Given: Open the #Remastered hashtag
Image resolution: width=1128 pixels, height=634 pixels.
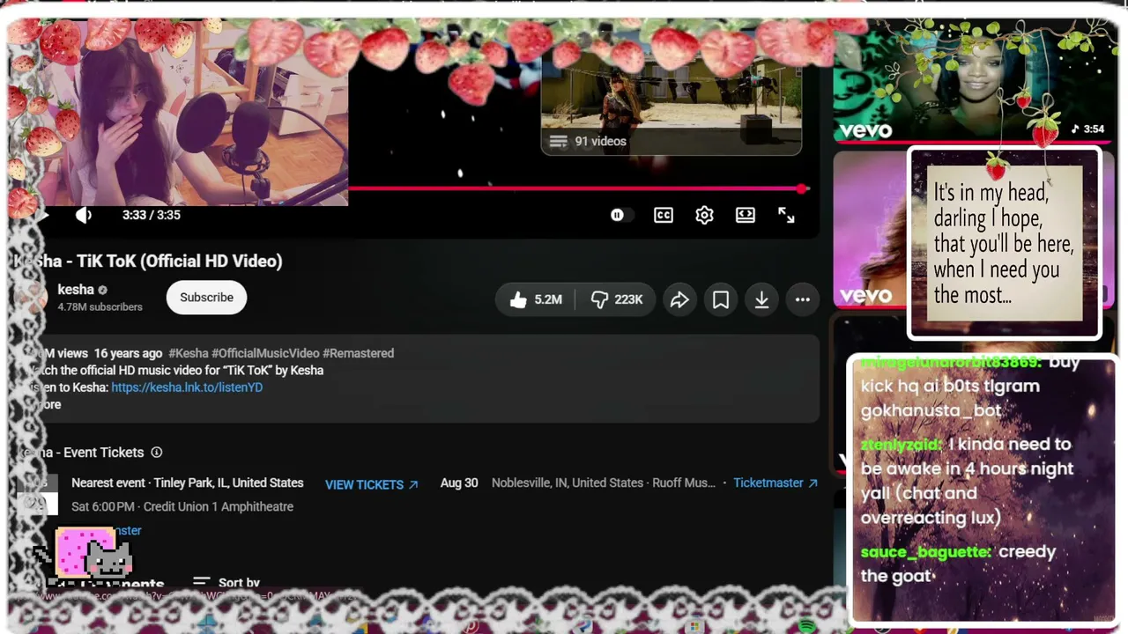Looking at the screenshot, I should 358,353.
